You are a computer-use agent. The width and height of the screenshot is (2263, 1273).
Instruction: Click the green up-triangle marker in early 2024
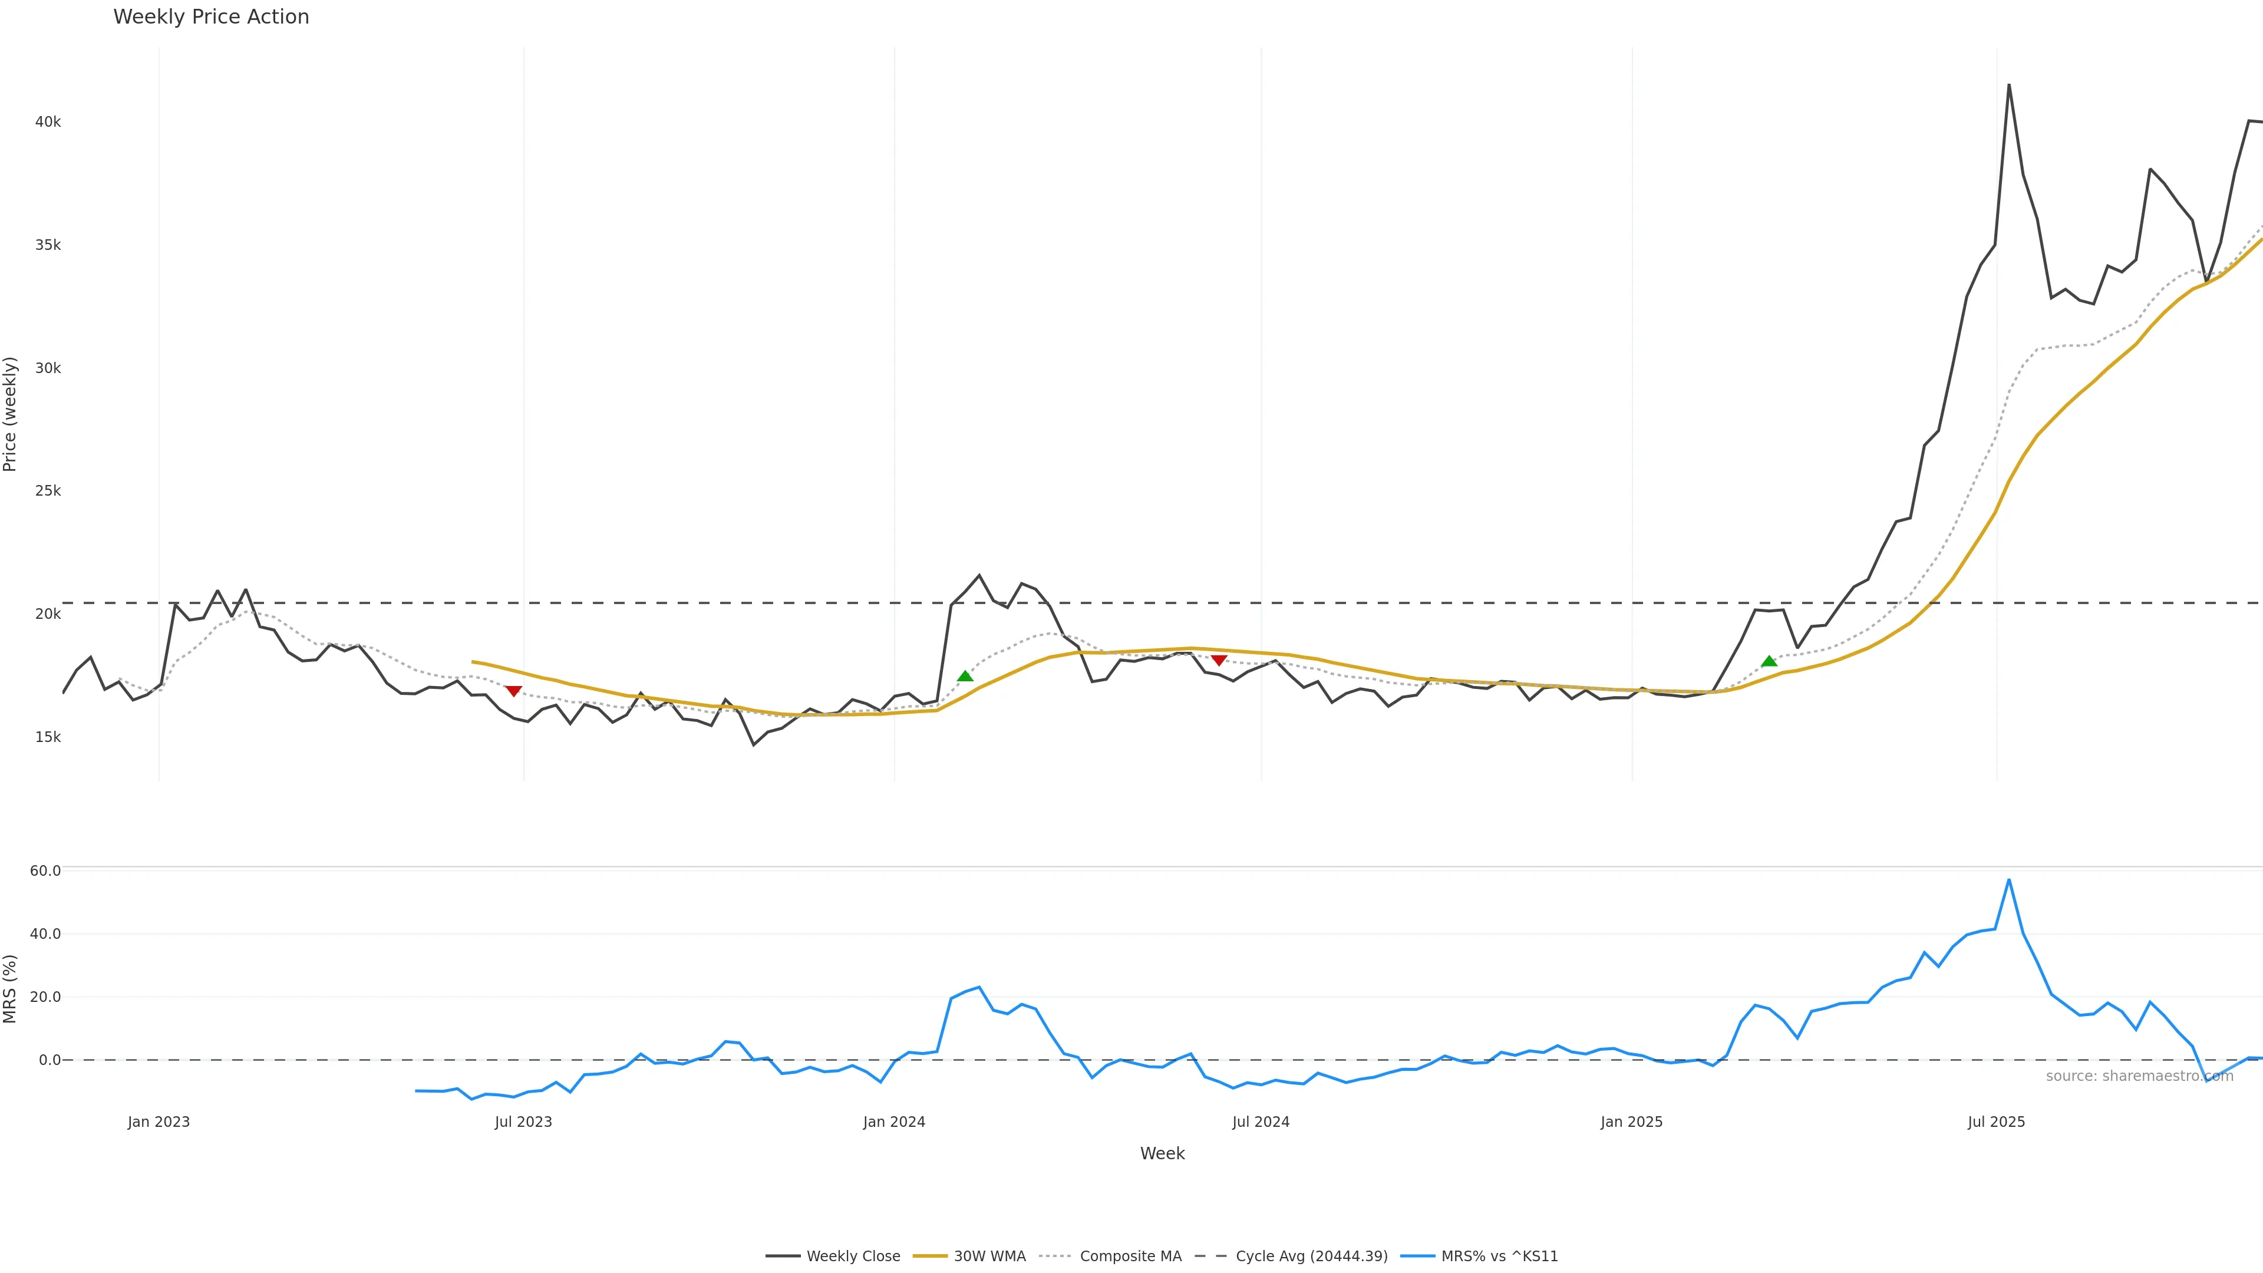pyautogui.click(x=965, y=675)
